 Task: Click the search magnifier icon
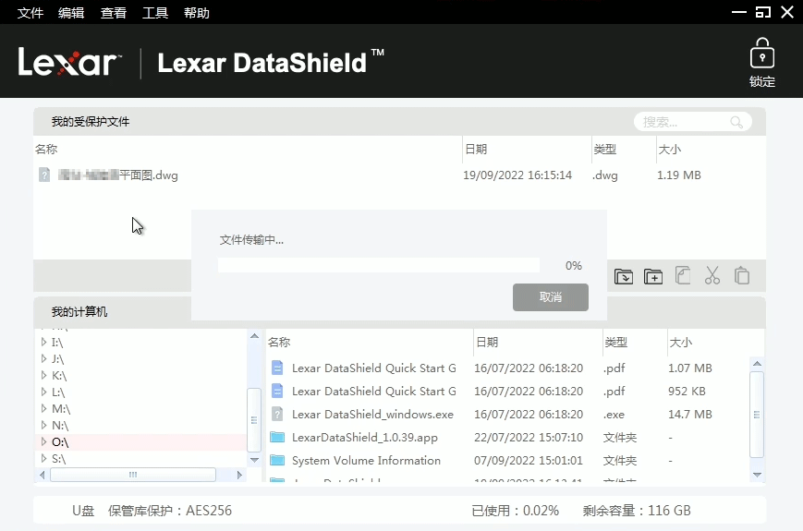[x=736, y=122]
